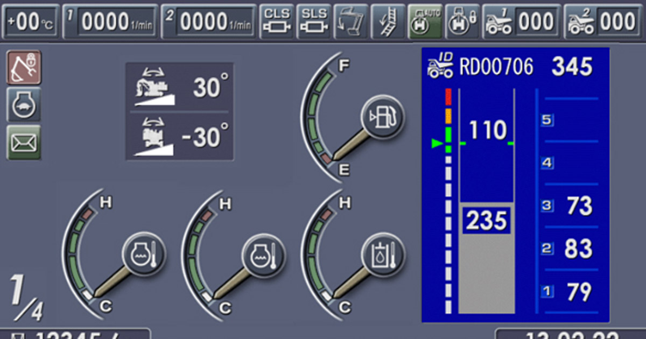Tap the 235 payload value box

487,221
